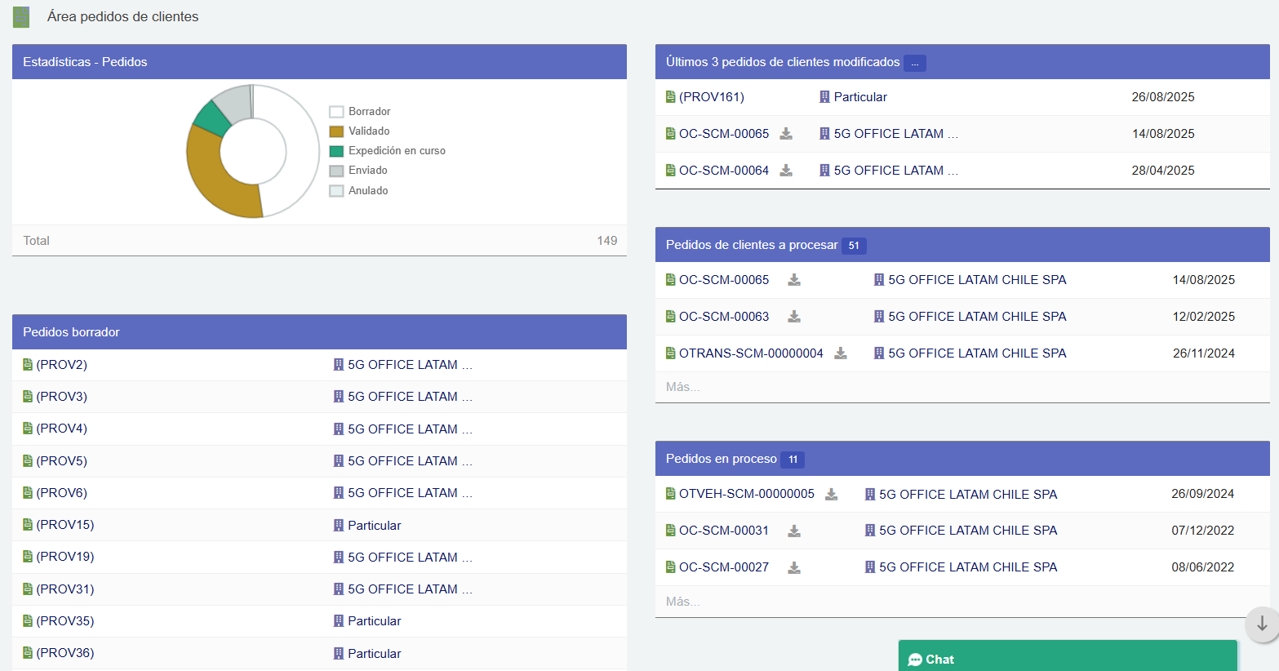Screen dimensions: 1279x671
Task: Click the green Área pedidos icon in the header
Action: 20,16
